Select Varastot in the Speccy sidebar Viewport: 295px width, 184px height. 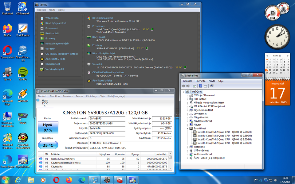(50, 48)
